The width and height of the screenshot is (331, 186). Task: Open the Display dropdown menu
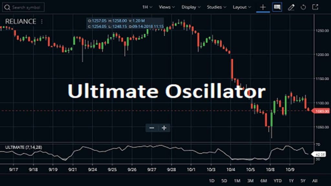tap(191, 7)
